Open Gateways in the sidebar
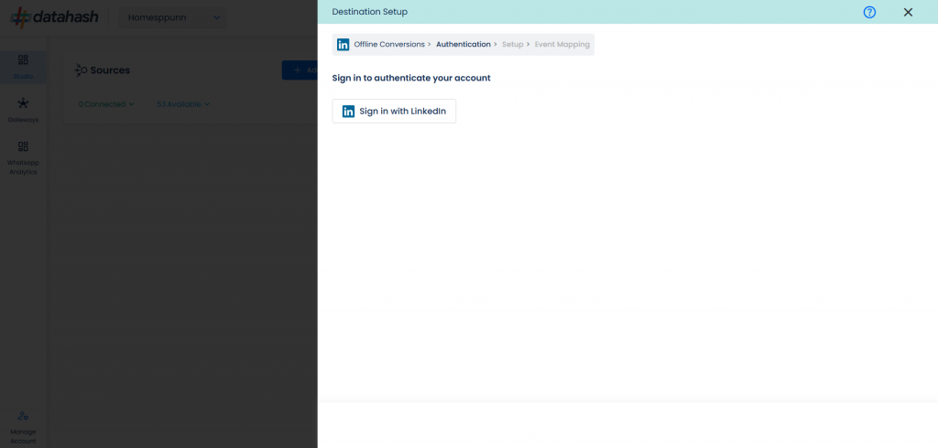 click(x=23, y=111)
